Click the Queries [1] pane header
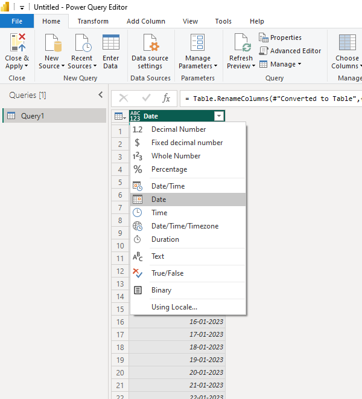 (x=28, y=95)
